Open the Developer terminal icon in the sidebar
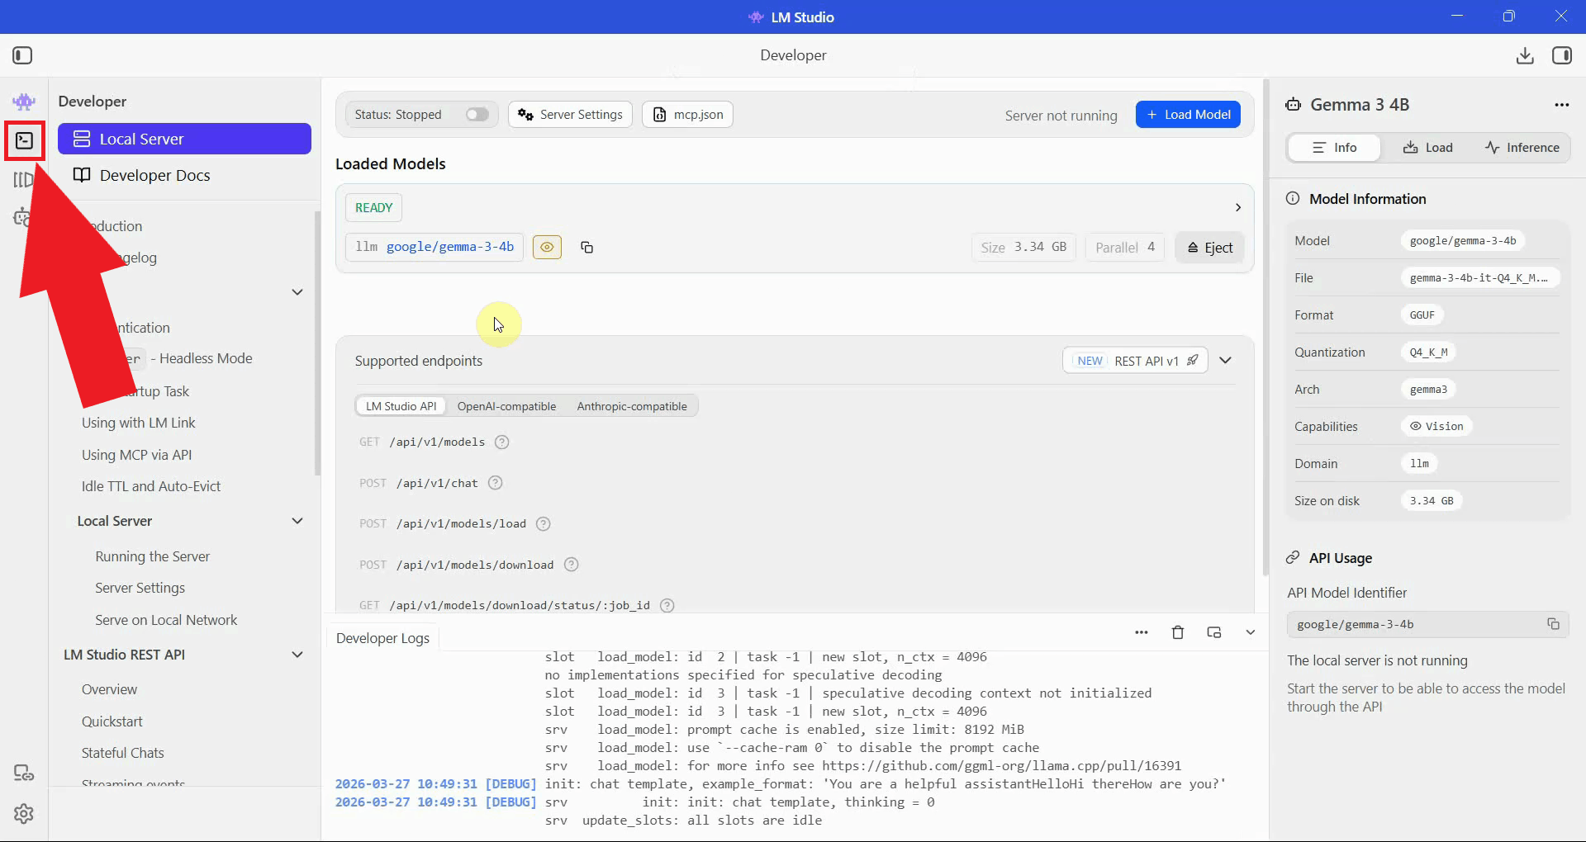The height and width of the screenshot is (842, 1586). 24,140
